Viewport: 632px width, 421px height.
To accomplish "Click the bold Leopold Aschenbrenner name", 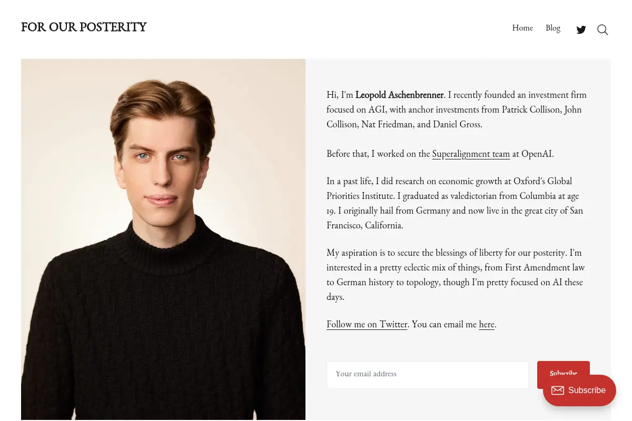I will [x=399, y=95].
